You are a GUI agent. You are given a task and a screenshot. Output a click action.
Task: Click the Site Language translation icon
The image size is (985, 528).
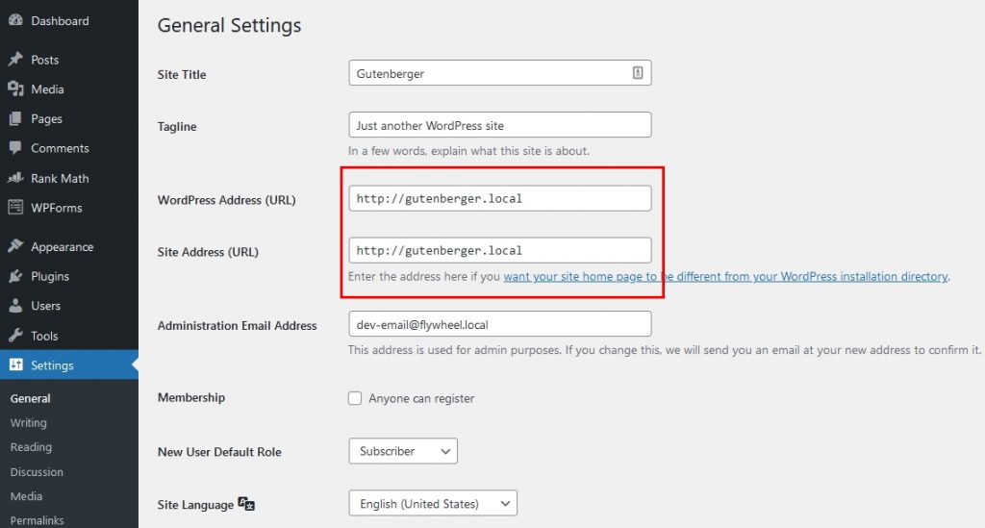tap(246, 504)
